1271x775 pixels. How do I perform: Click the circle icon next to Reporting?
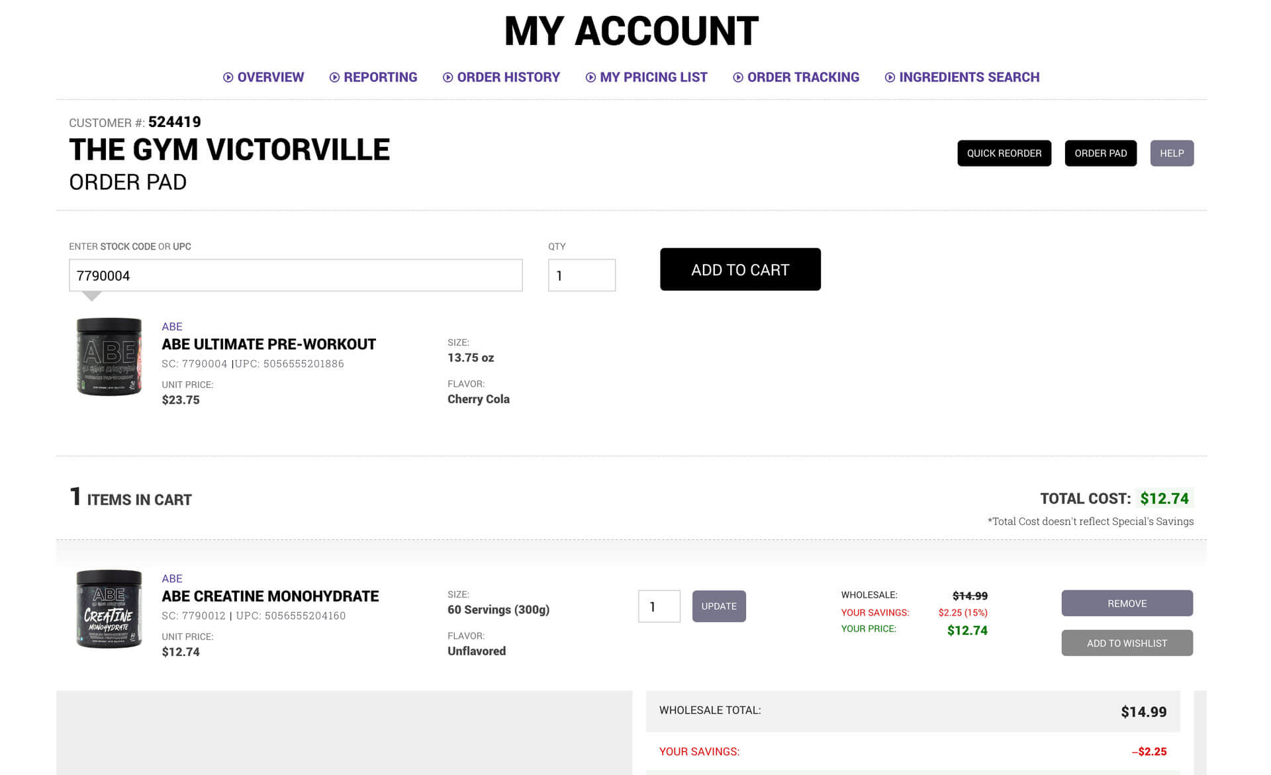pos(334,77)
